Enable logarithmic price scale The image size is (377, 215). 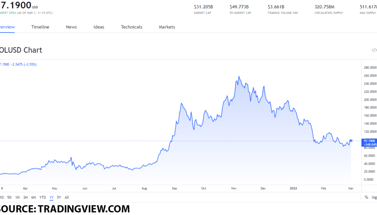click(x=374, y=197)
